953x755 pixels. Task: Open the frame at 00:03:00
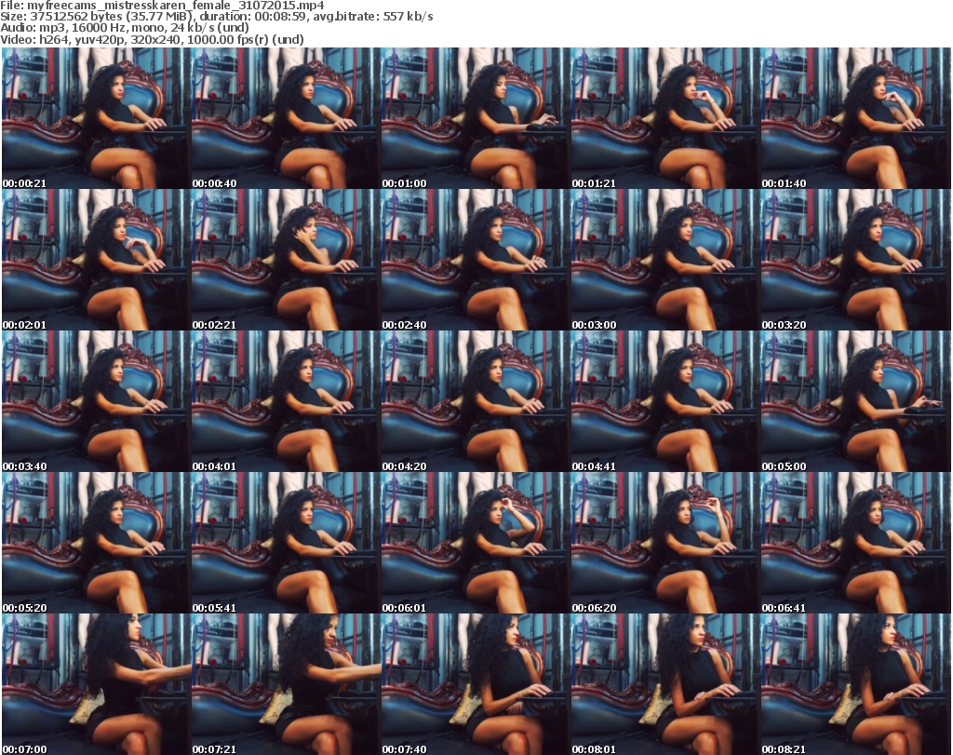tap(665, 260)
